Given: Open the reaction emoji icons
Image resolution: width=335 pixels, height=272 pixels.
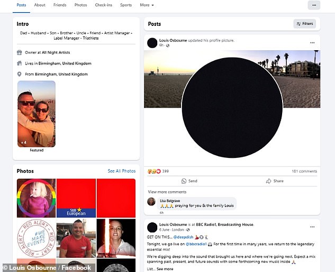Looking at the screenshot, I should coord(154,171).
